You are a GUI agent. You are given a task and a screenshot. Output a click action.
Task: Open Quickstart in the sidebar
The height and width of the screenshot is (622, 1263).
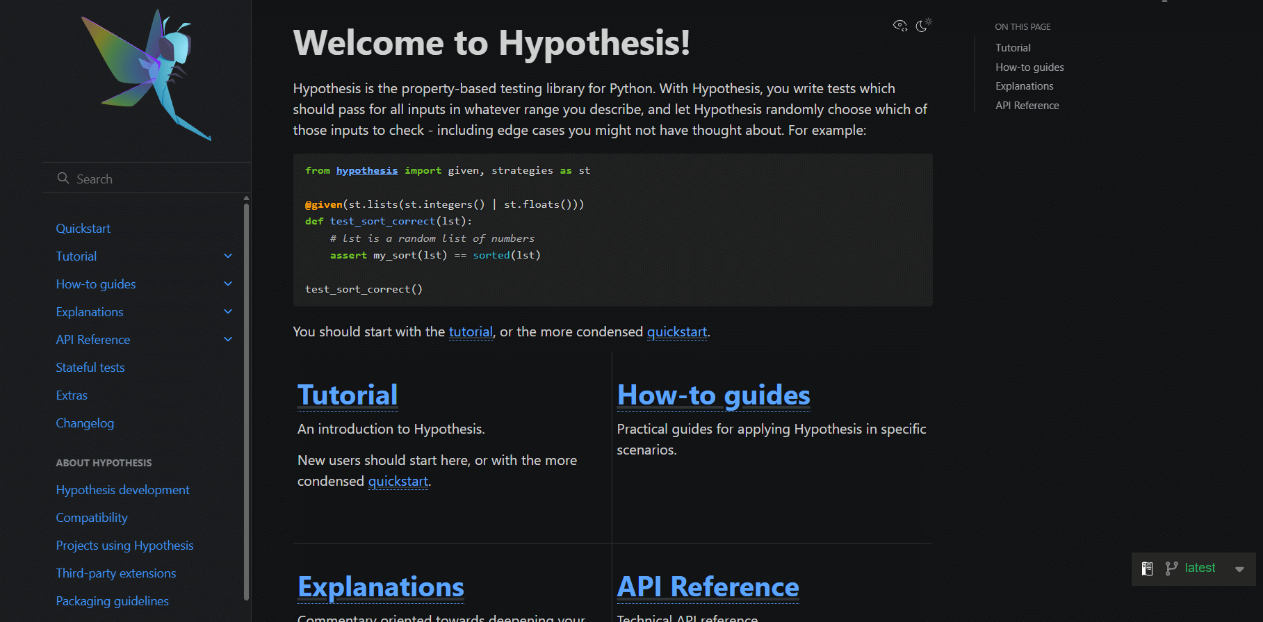[x=83, y=229]
